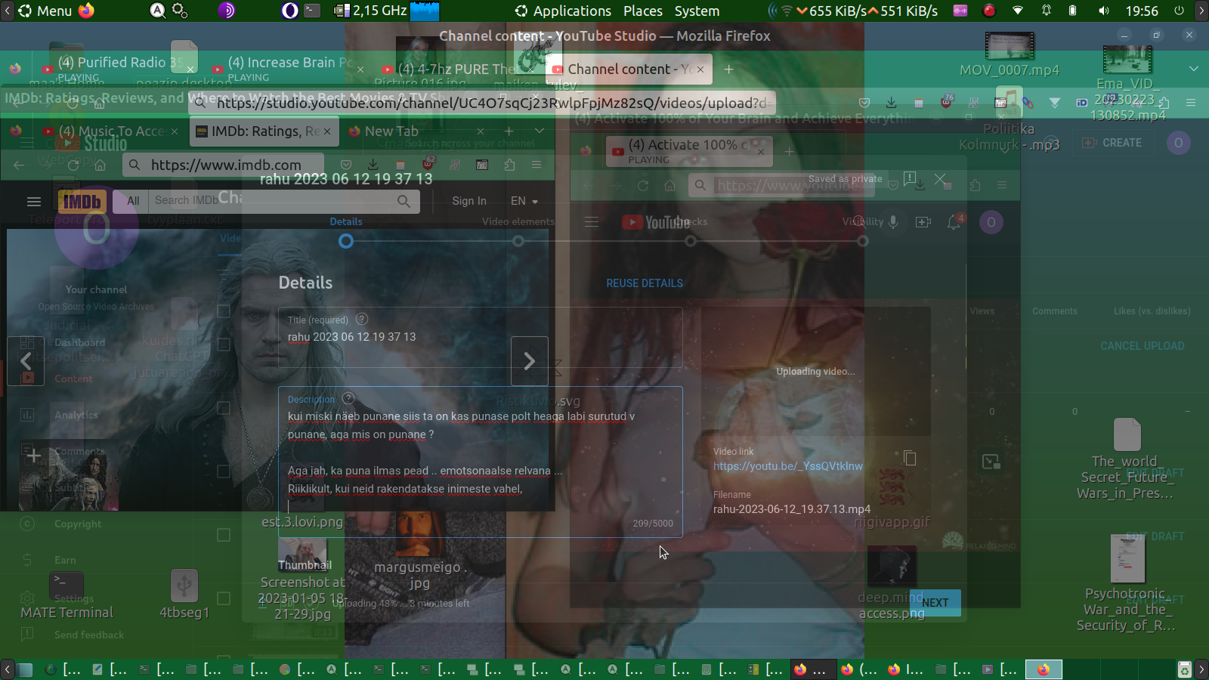The width and height of the screenshot is (1209, 680).
Task: Open the System menu
Action: tap(697, 11)
